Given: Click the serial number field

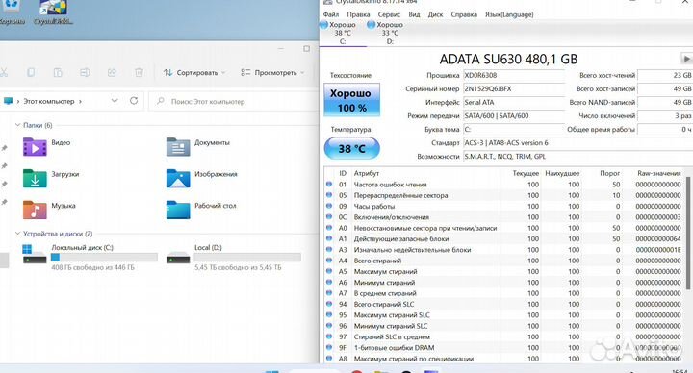Looking at the screenshot, I should pos(514,88).
